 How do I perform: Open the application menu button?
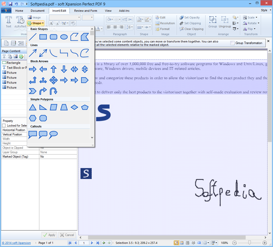pos(6,11)
